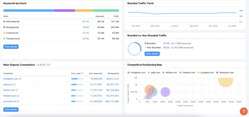Open yelp.com SE keywords 45,297,197
This screenshot has width=249, height=117.
tap(113, 85)
